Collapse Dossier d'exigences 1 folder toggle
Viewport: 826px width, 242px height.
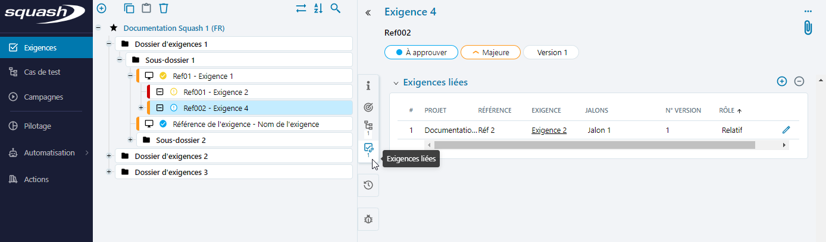(108, 44)
